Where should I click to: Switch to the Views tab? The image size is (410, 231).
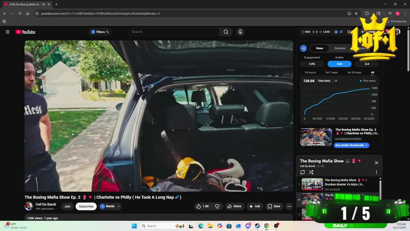pos(320,48)
